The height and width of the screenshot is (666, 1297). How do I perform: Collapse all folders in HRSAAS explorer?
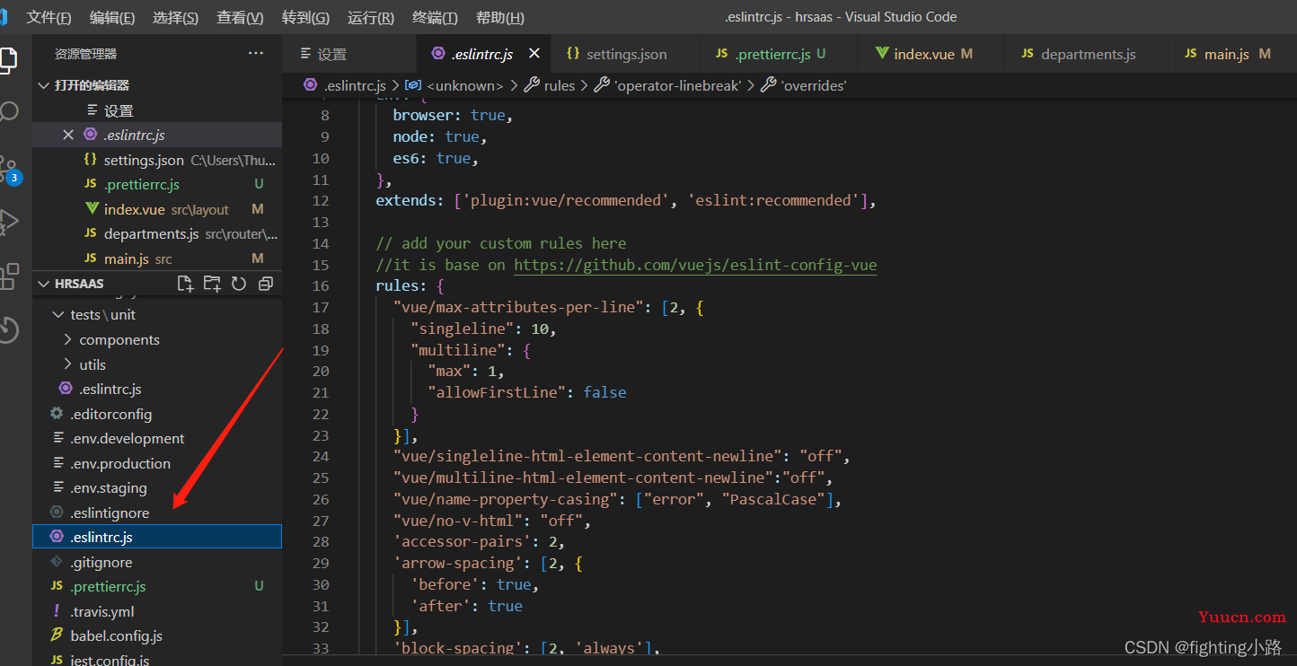[266, 284]
